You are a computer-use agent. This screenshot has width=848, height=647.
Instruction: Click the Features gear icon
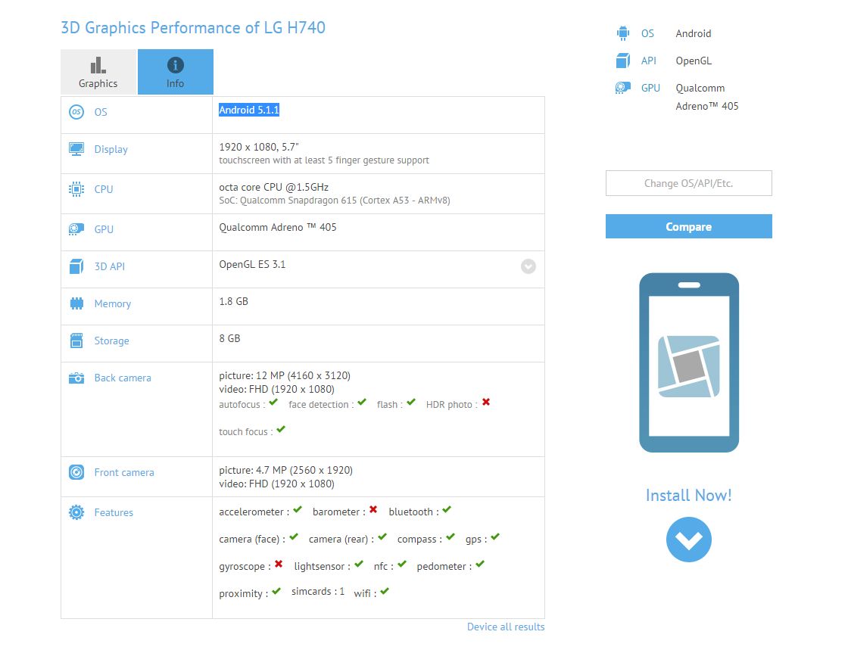(x=76, y=512)
